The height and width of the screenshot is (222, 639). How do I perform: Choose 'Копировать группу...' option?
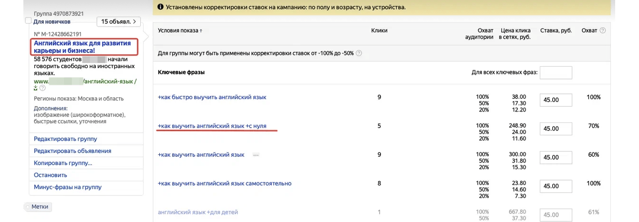(63, 163)
